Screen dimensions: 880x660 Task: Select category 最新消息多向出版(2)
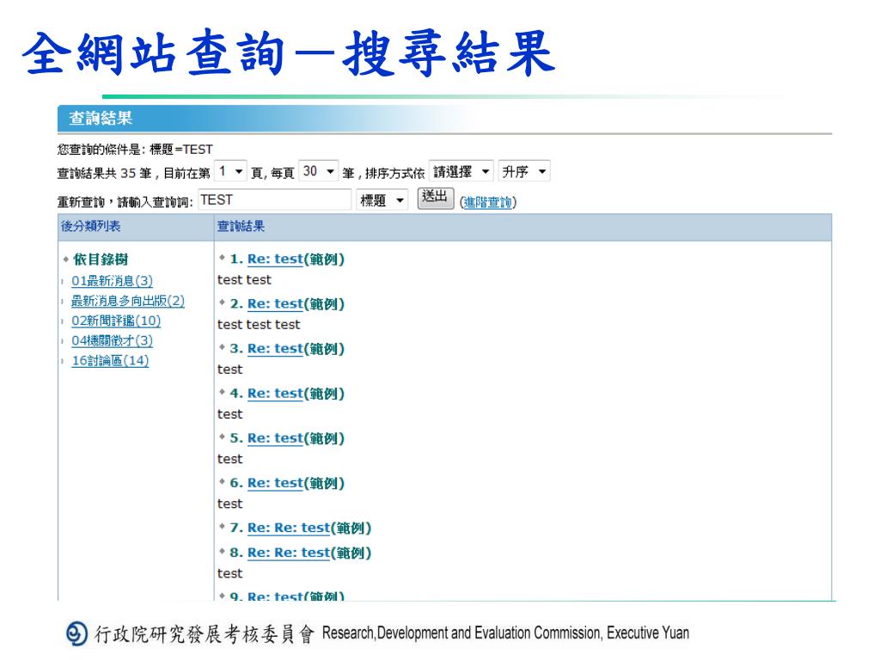(127, 301)
